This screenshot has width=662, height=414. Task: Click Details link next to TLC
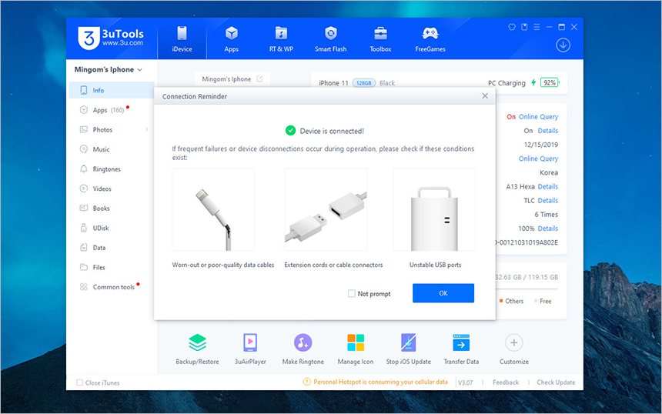coord(547,200)
